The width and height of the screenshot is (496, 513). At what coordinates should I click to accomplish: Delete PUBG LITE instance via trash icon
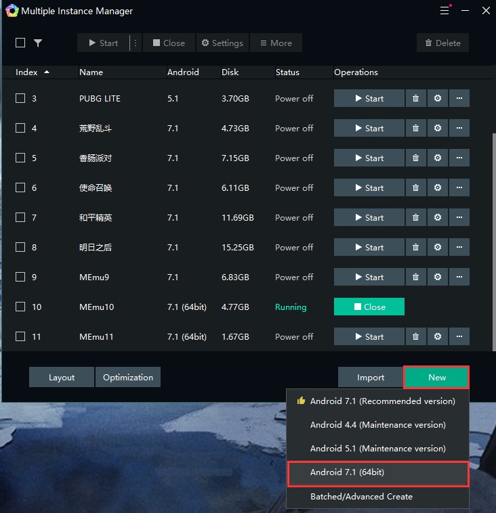415,98
